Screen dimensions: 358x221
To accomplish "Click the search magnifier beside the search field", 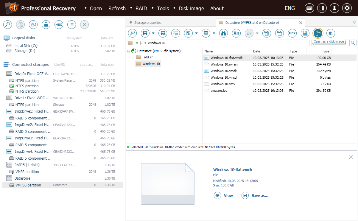I will coord(353,43).
